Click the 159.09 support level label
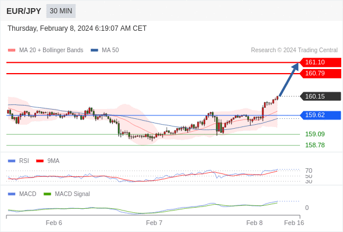Screen dimensions: 343x232 tap(315, 134)
